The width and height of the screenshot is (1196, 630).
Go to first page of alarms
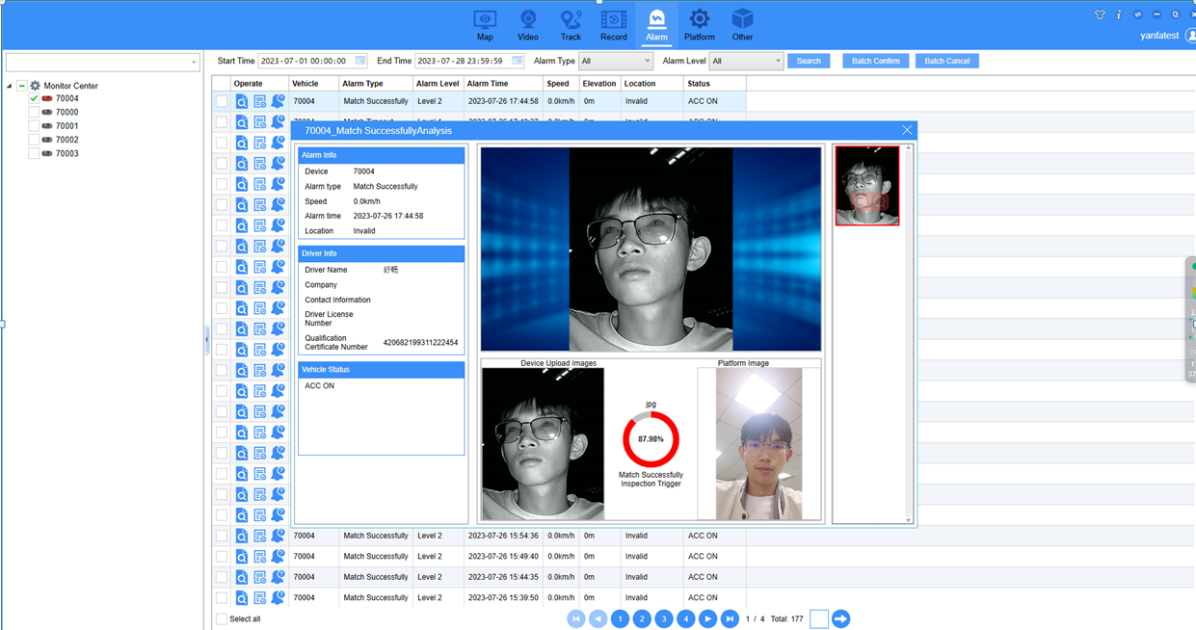576,618
